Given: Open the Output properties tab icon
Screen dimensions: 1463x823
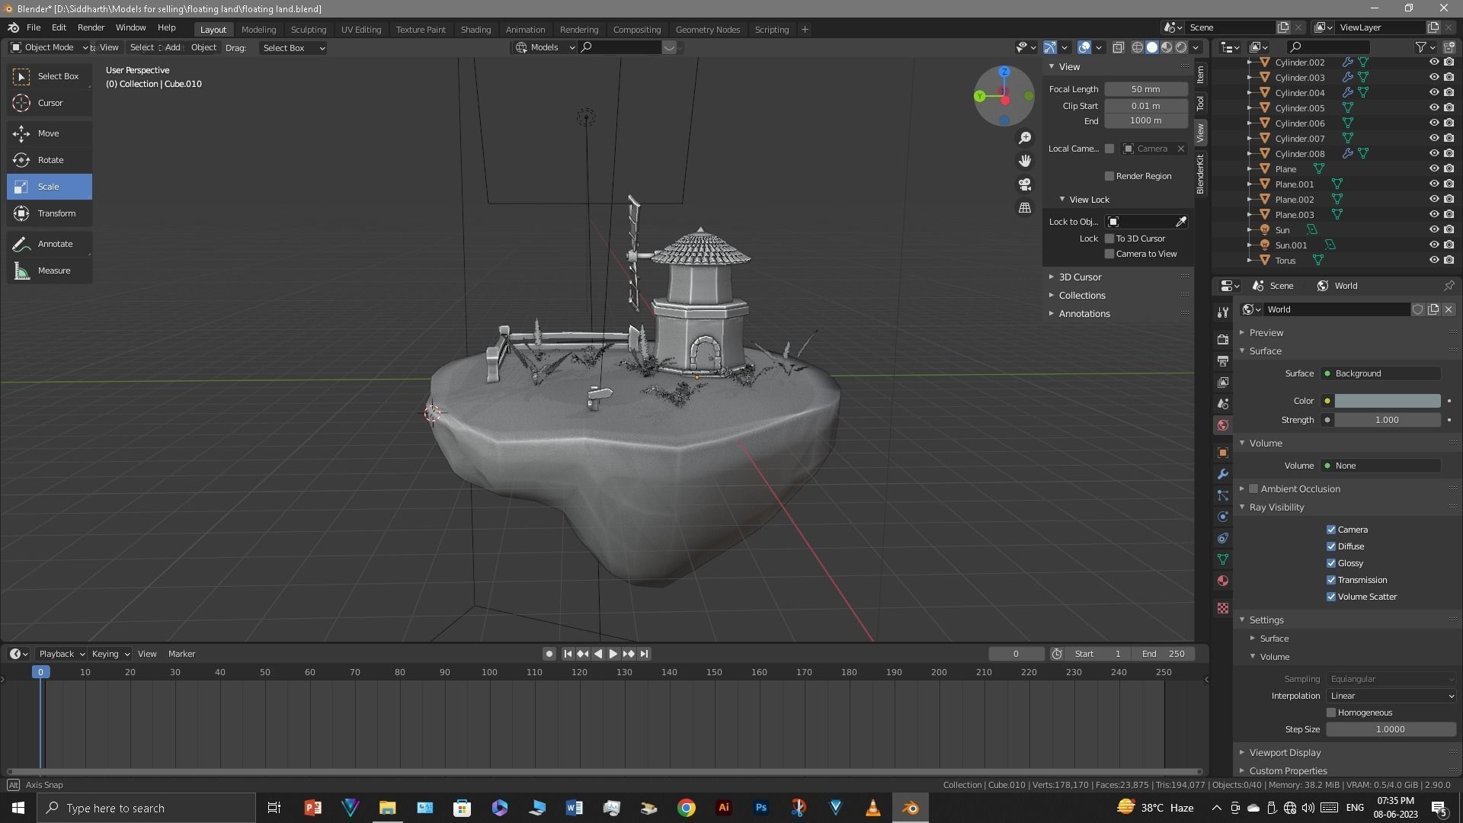Looking at the screenshot, I should click(1223, 360).
